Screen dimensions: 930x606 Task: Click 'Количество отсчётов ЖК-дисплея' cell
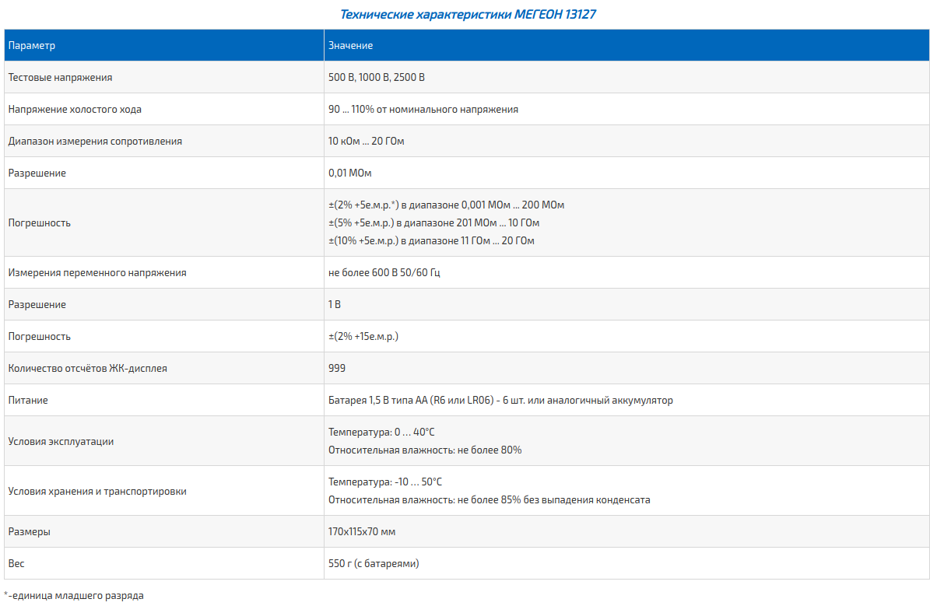[163, 368]
